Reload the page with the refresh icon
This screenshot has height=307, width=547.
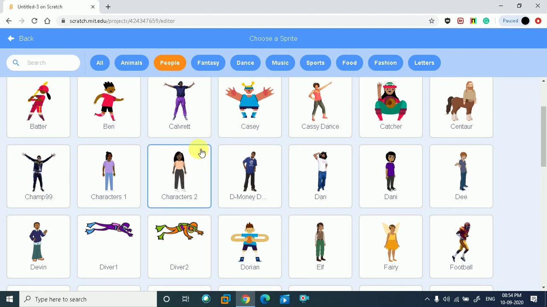click(34, 20)
